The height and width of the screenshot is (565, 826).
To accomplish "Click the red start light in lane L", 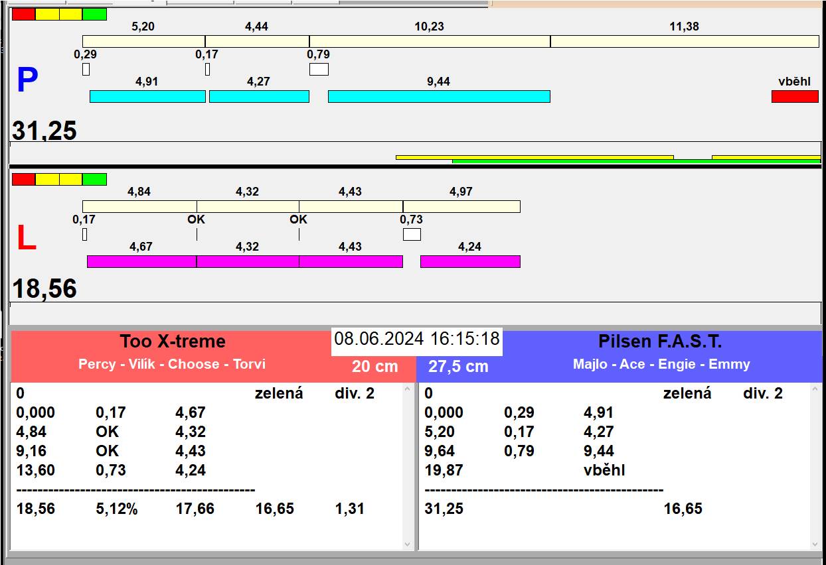I will point(23,179).
